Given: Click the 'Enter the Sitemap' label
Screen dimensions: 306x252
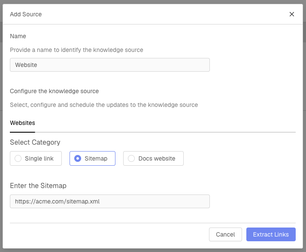Looking at the screenshot, I should (38, 186).
